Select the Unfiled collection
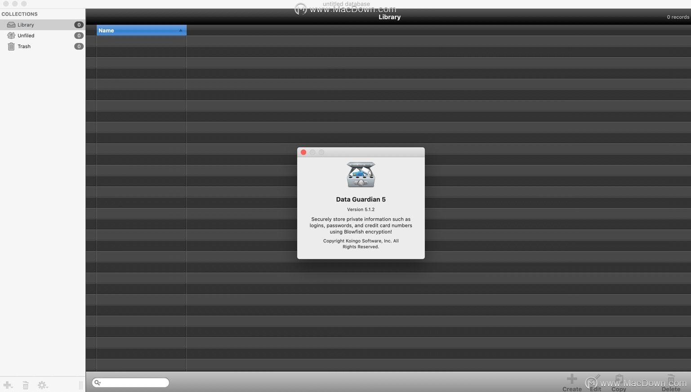 [42, 35]
